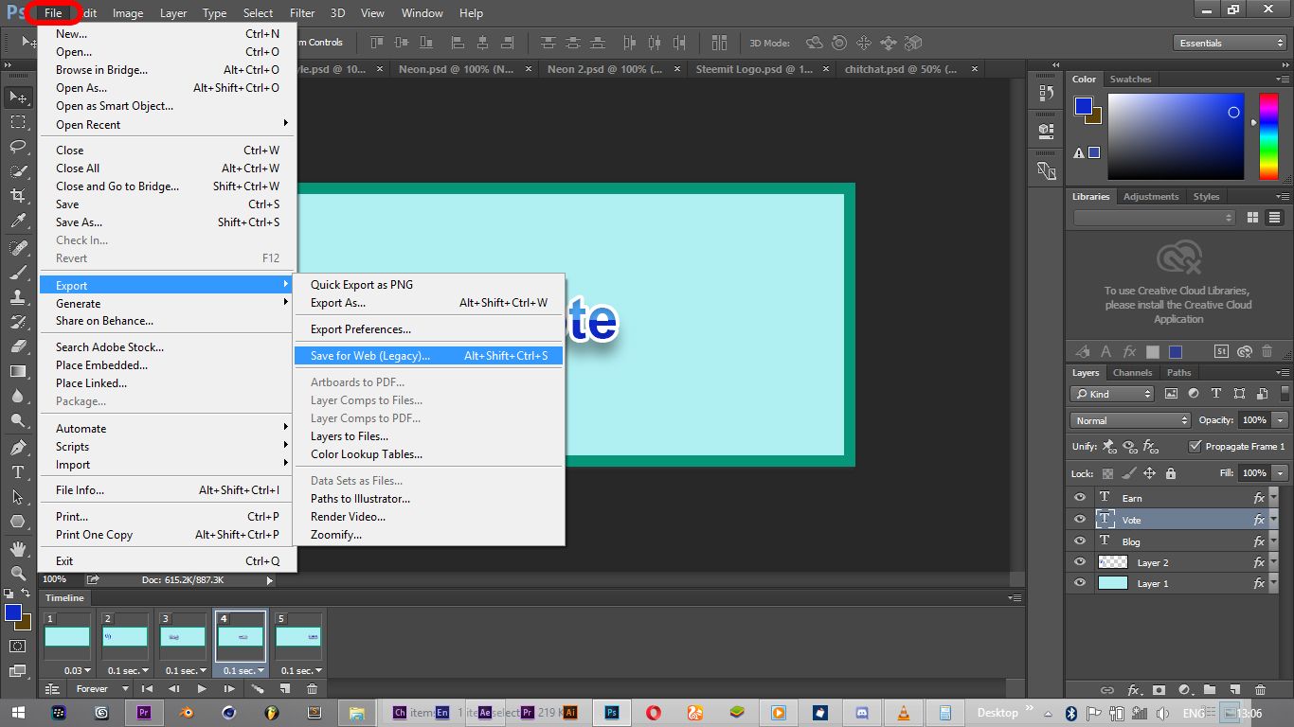1294x727 pixels.
Task: Toggle visibility of Layer 1
Action: pos(1080,583)
